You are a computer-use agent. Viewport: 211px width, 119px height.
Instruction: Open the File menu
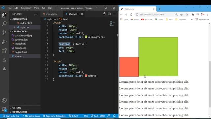[x=10, y=8]
